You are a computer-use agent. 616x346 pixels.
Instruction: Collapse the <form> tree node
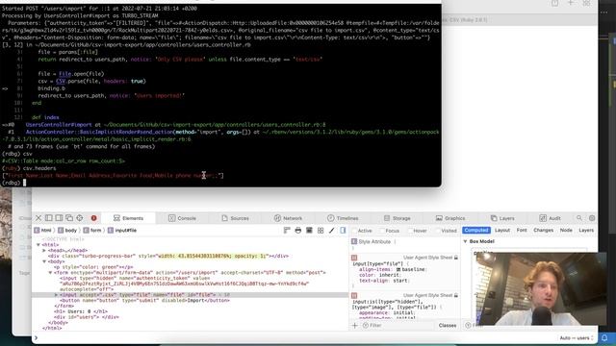pos(50,273)
